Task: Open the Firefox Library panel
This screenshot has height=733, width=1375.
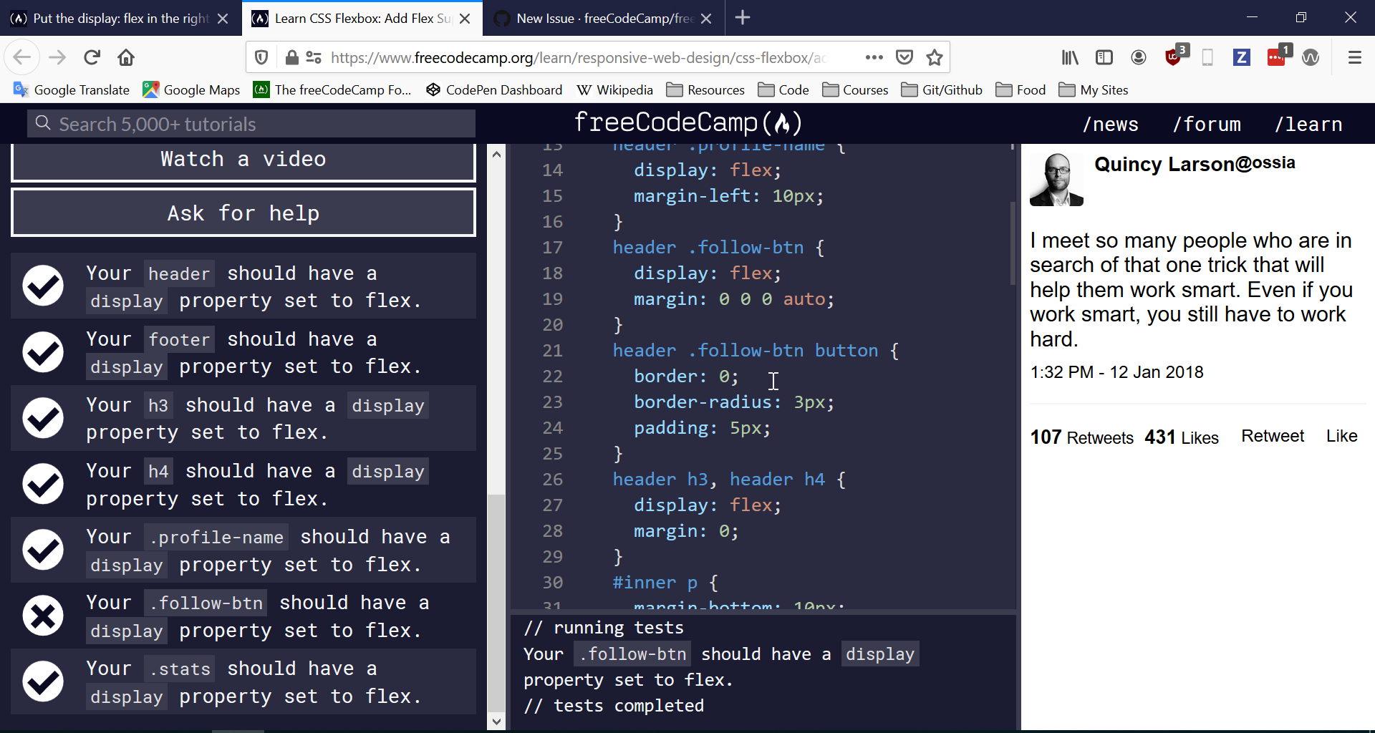Action: 1069,57
